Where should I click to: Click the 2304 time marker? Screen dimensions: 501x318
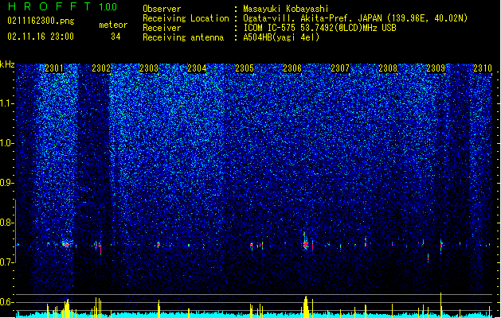pos(197,68)
